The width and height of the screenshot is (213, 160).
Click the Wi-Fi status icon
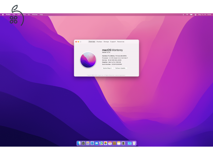[x=187, y=15]
